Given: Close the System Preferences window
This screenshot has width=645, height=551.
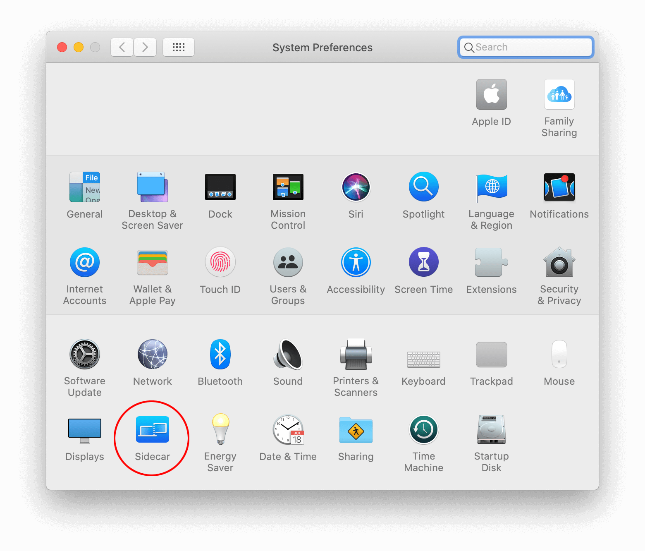Looking at the screenshot, I should tap(62, 47).
